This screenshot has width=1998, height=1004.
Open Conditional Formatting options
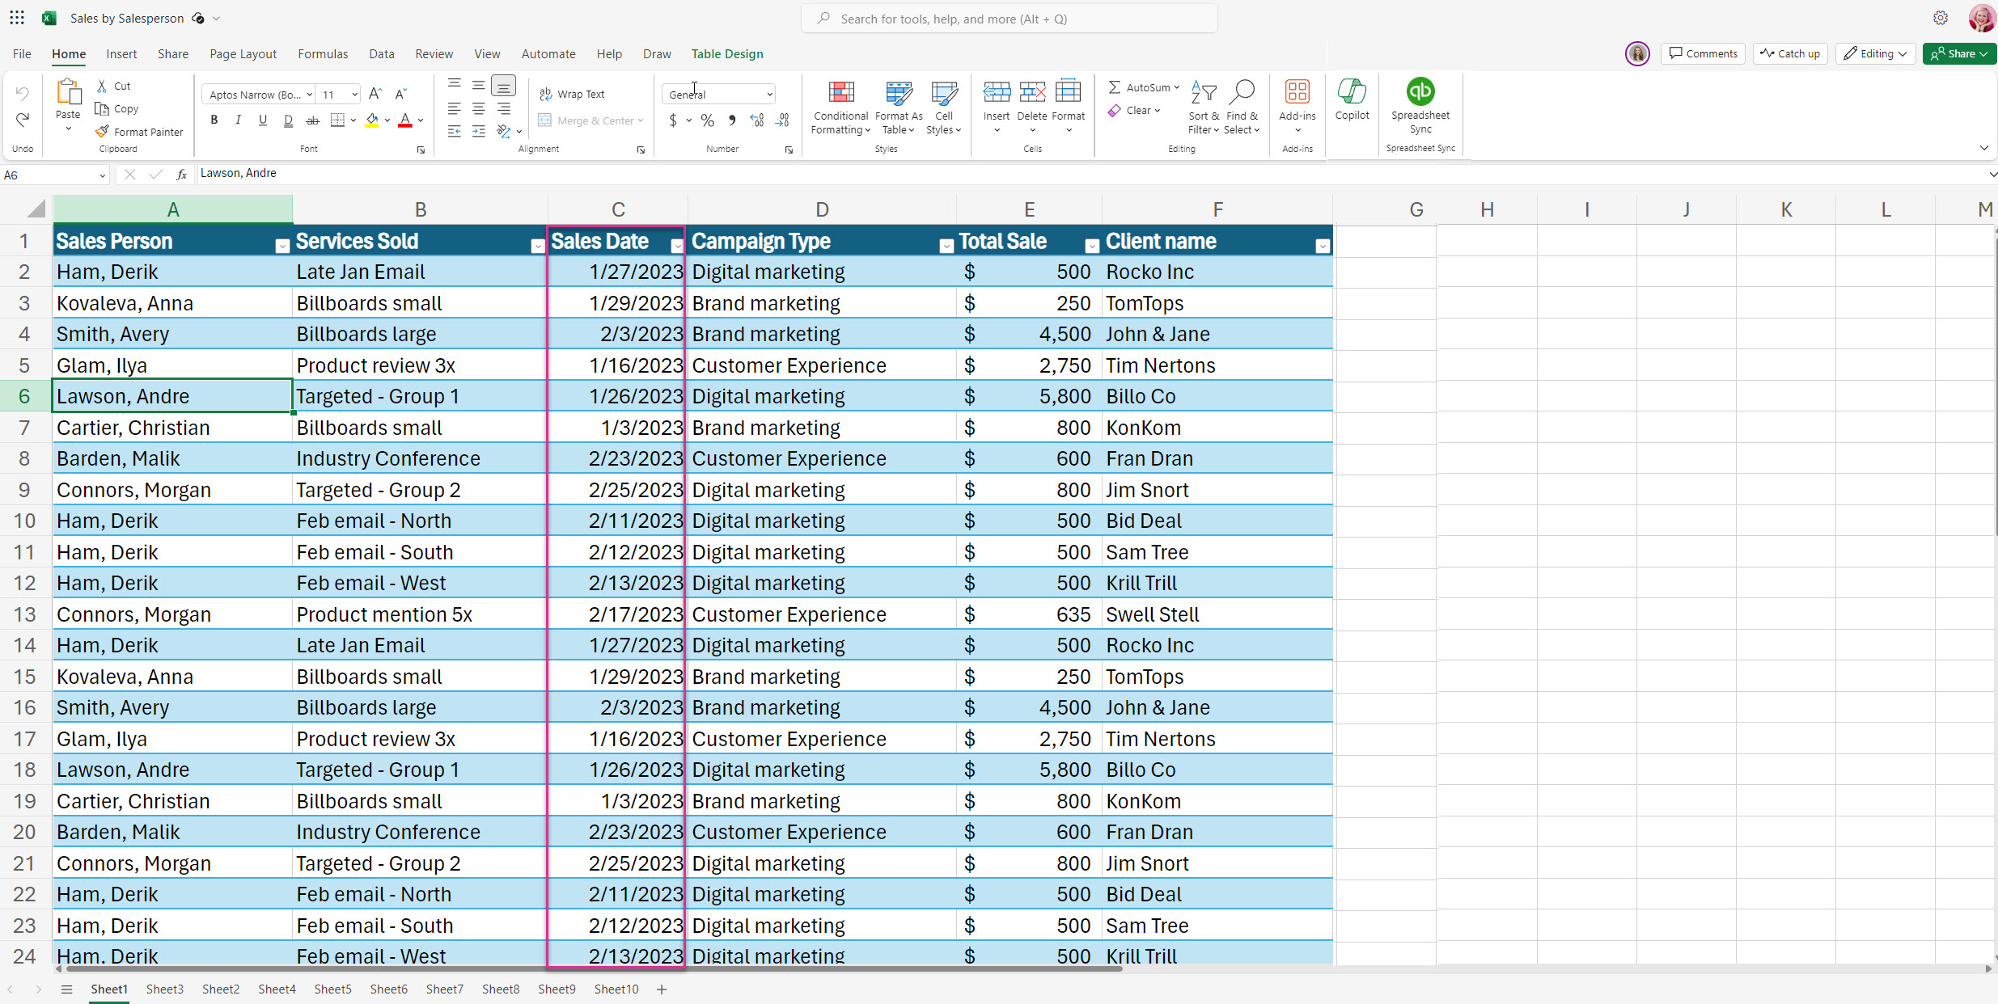tap(840, 108)
